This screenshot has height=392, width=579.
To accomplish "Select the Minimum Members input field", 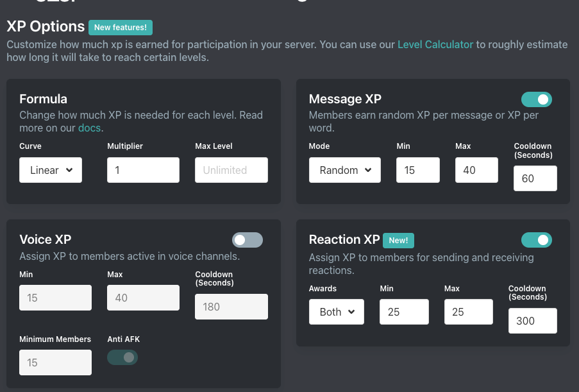I will (55, 362).
